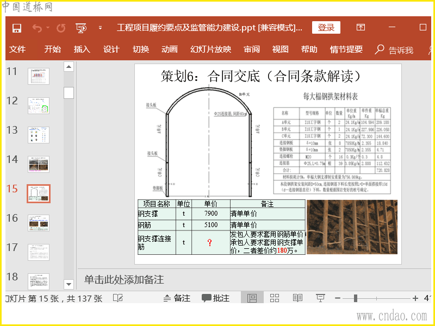Viewport: 435px width, 326px height.
Task: Click the Redo icon in title bar
Action: tap(61, 28)
